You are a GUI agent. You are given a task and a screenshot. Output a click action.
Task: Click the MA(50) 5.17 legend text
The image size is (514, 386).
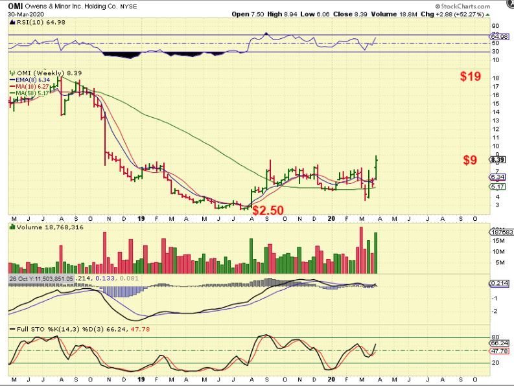click(x=32, y=93)
